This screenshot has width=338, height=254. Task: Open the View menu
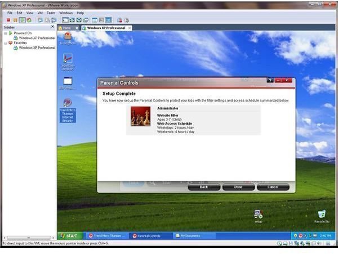coord(30,13)
